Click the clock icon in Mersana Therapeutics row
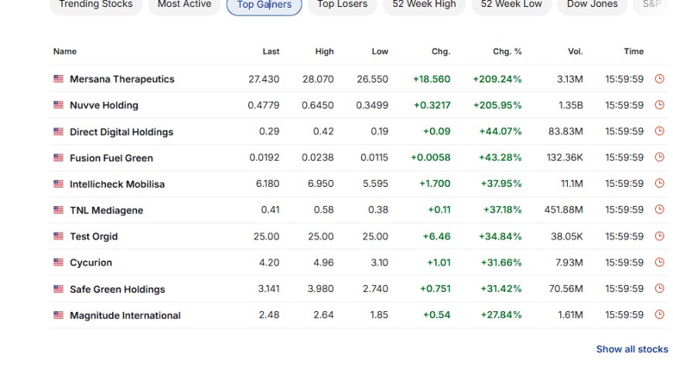The image size is (673, 380). coord(659,79)
